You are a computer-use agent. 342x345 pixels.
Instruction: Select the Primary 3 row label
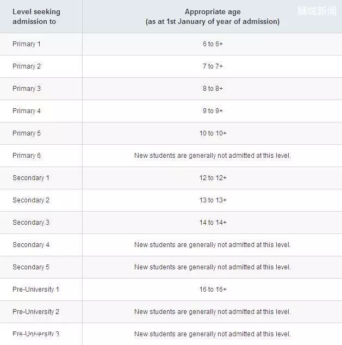pos(27,89)
